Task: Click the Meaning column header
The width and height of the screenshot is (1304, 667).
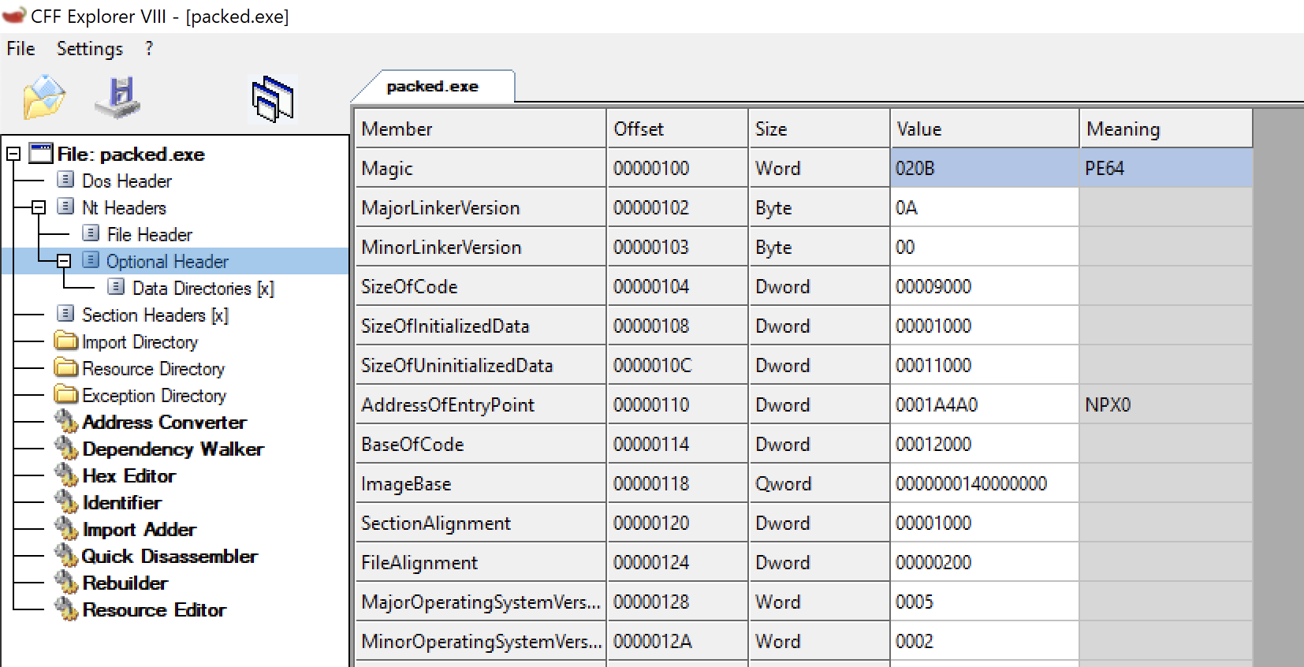Action: tap(1165, 129)
